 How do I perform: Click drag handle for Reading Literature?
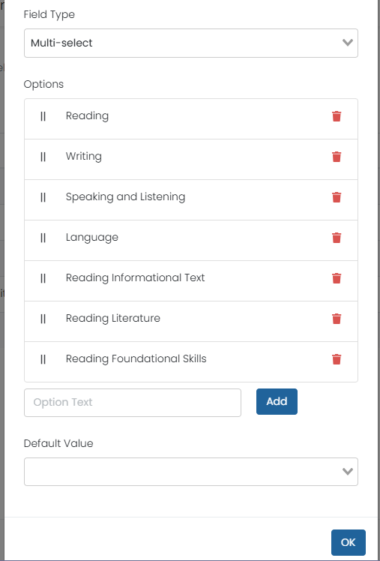coord(43,319)
